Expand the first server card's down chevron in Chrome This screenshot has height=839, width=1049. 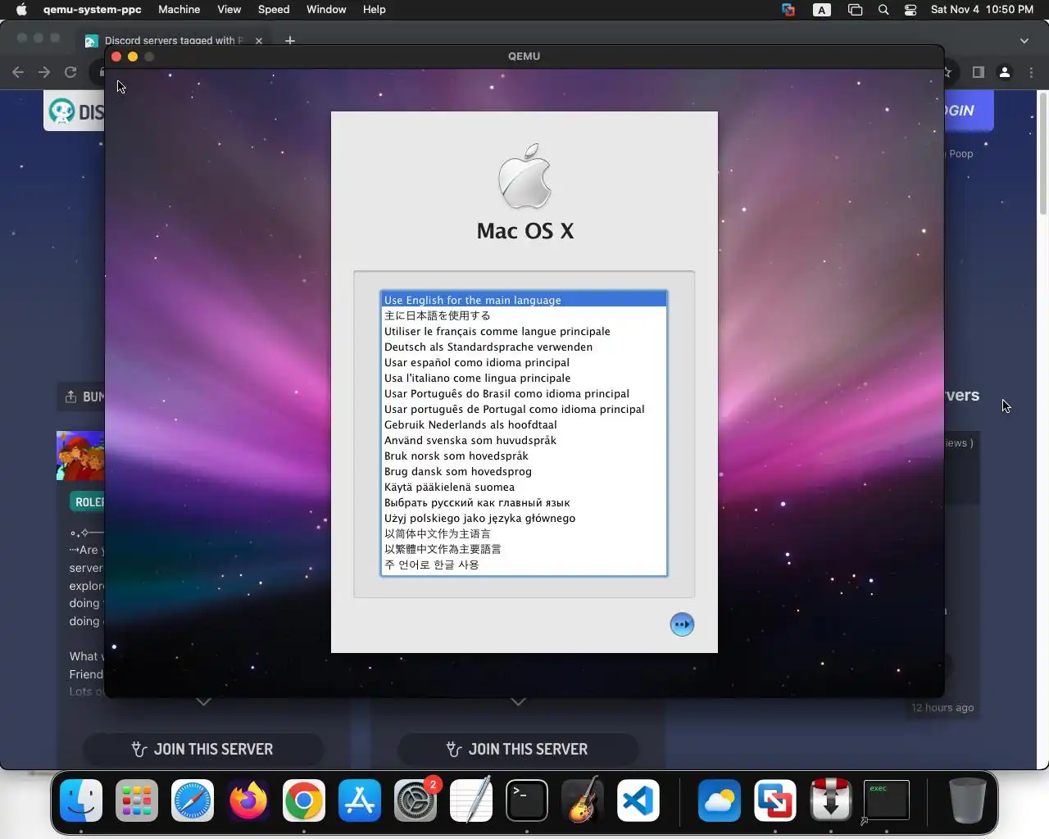(203, 702)
